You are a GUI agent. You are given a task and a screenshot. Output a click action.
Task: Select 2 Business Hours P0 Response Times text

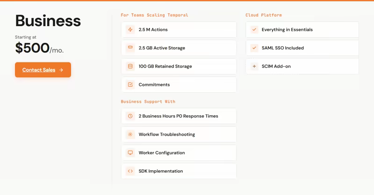179,116
